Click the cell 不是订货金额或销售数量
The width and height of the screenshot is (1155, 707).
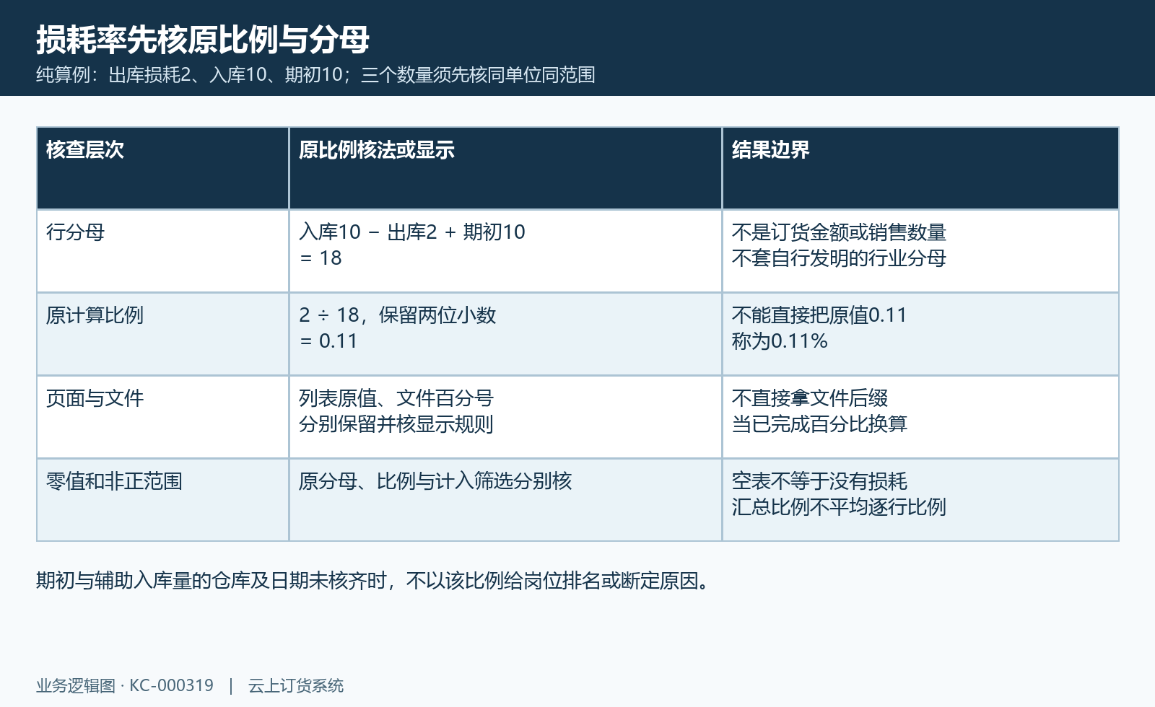pyautogui.click(x=920, y=251)
